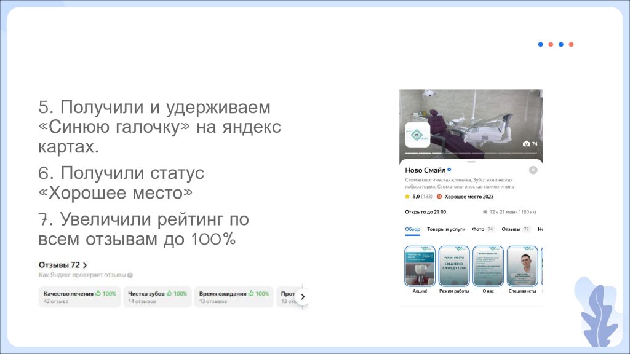Click the right arrow to scroll review chips
This screenshot has width=630, height=354.
(x=302, y=297)
